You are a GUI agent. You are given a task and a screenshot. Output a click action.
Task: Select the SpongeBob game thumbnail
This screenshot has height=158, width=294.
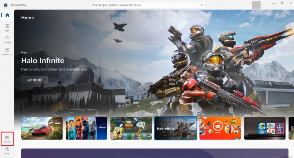[131, 128]
